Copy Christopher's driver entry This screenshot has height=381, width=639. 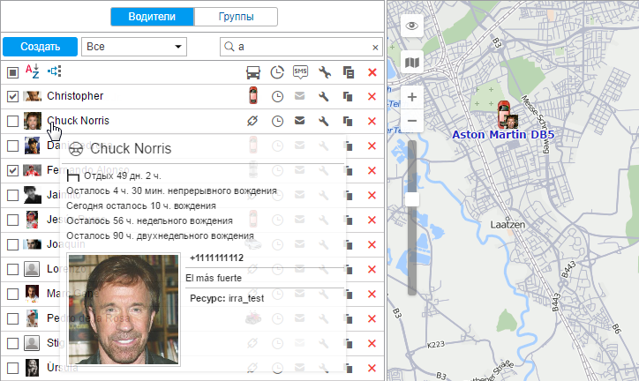tap(348, 96)
